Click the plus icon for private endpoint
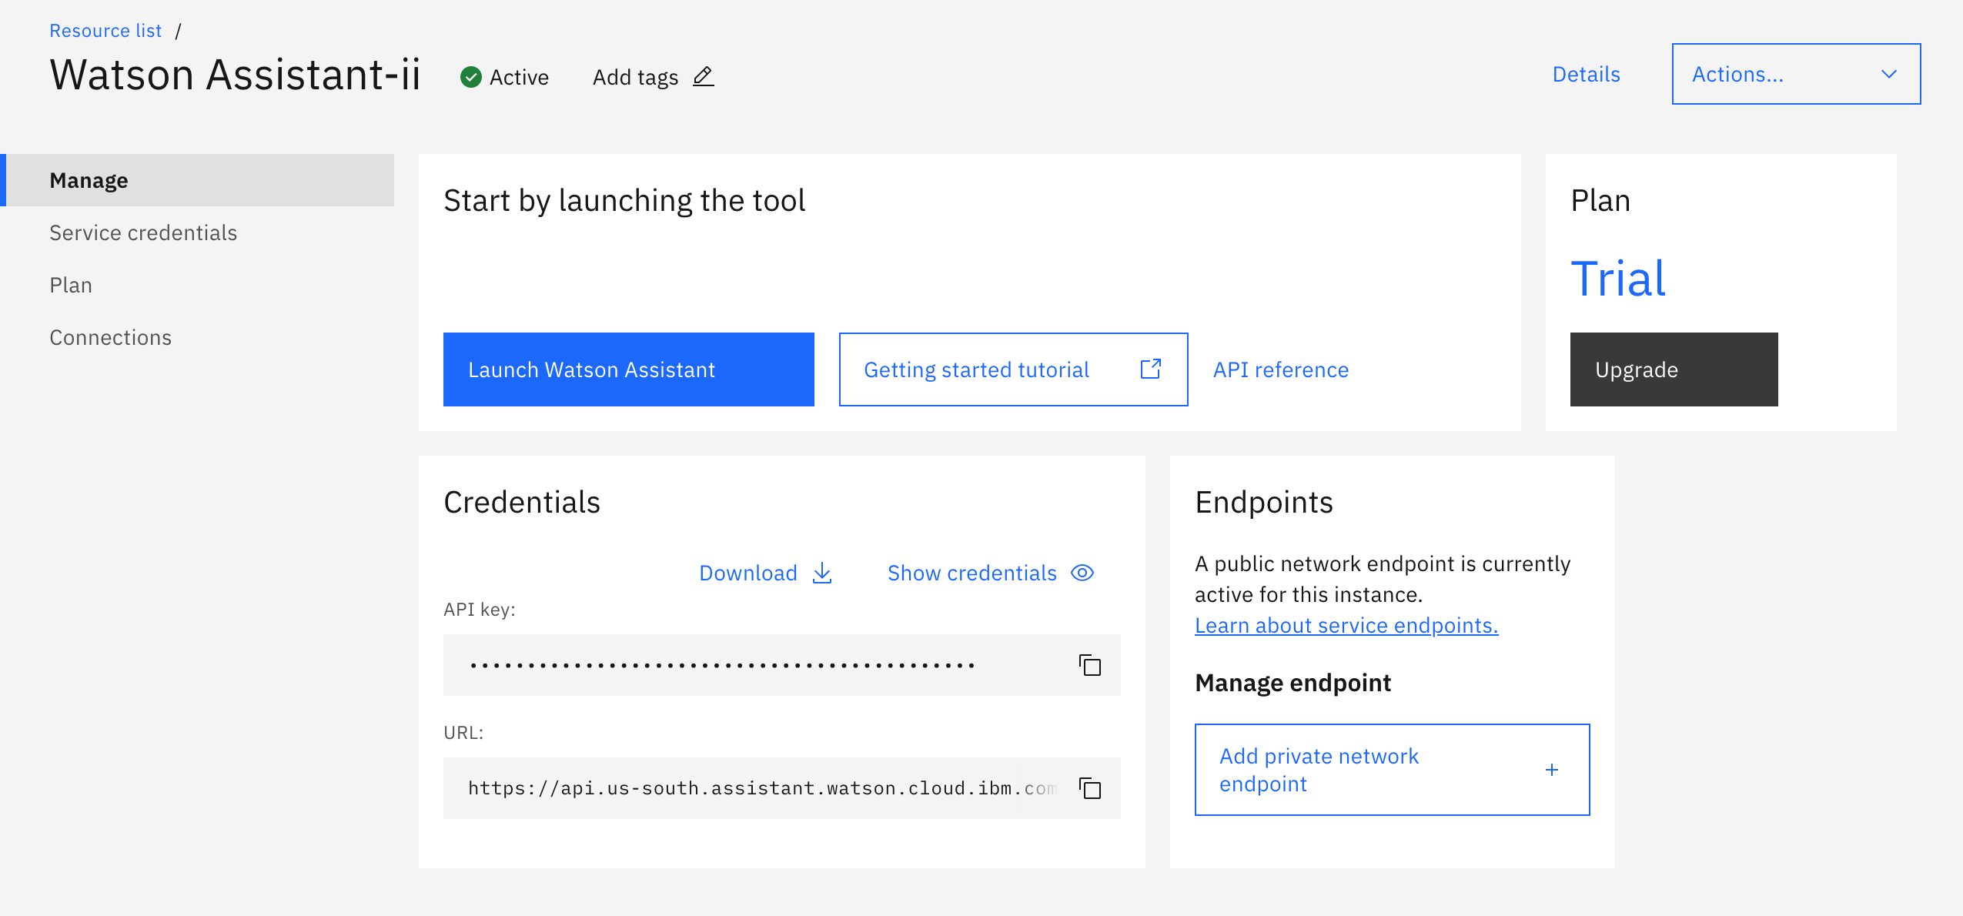Viewport: 1963px width, 916px height. [1551, 770]
